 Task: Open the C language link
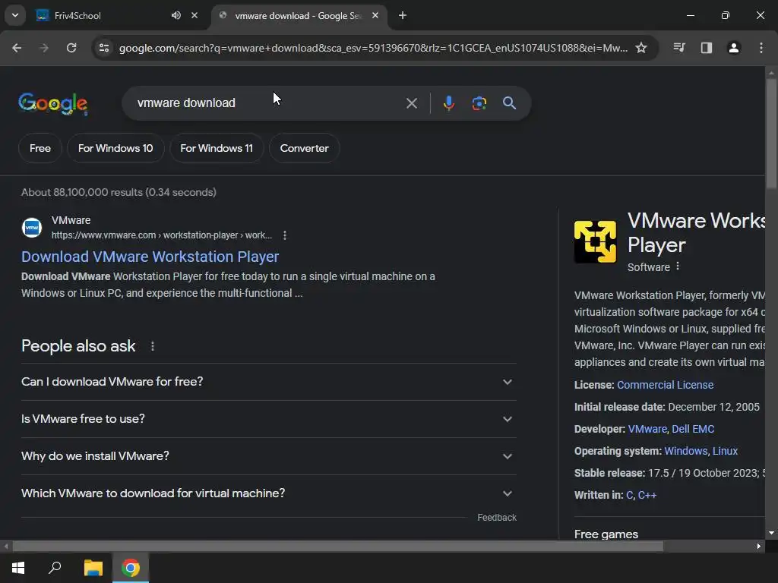[x=630, y=495]
